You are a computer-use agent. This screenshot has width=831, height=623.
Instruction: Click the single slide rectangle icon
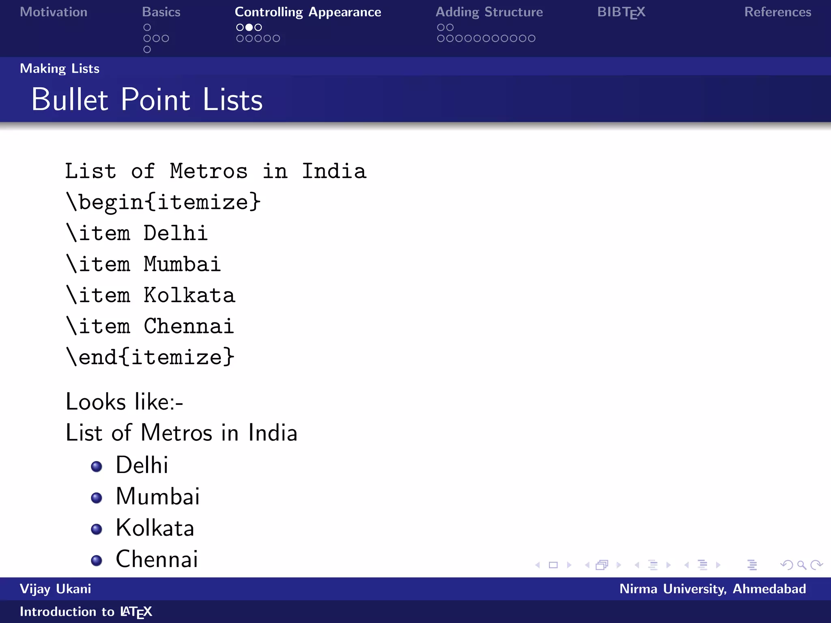(x=553, y=565)
